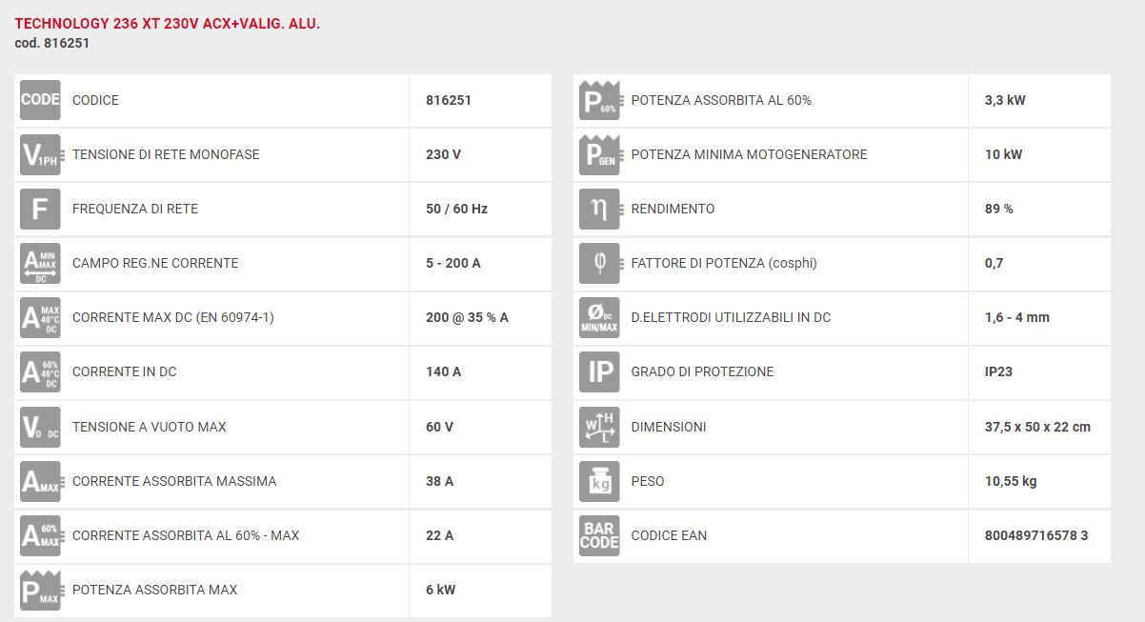
Task: Click the CODICE EAN label
Action: click(669, 535)
